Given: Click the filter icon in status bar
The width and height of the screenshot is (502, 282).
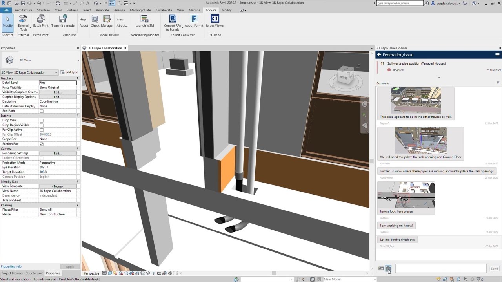Looking at the screenshot, I should point(479,279).
